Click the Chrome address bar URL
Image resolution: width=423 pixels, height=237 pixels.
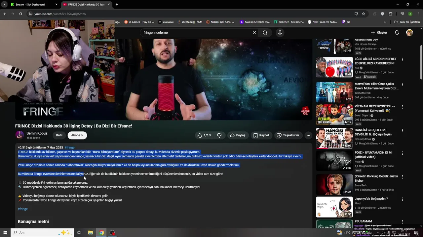[60, 14]
